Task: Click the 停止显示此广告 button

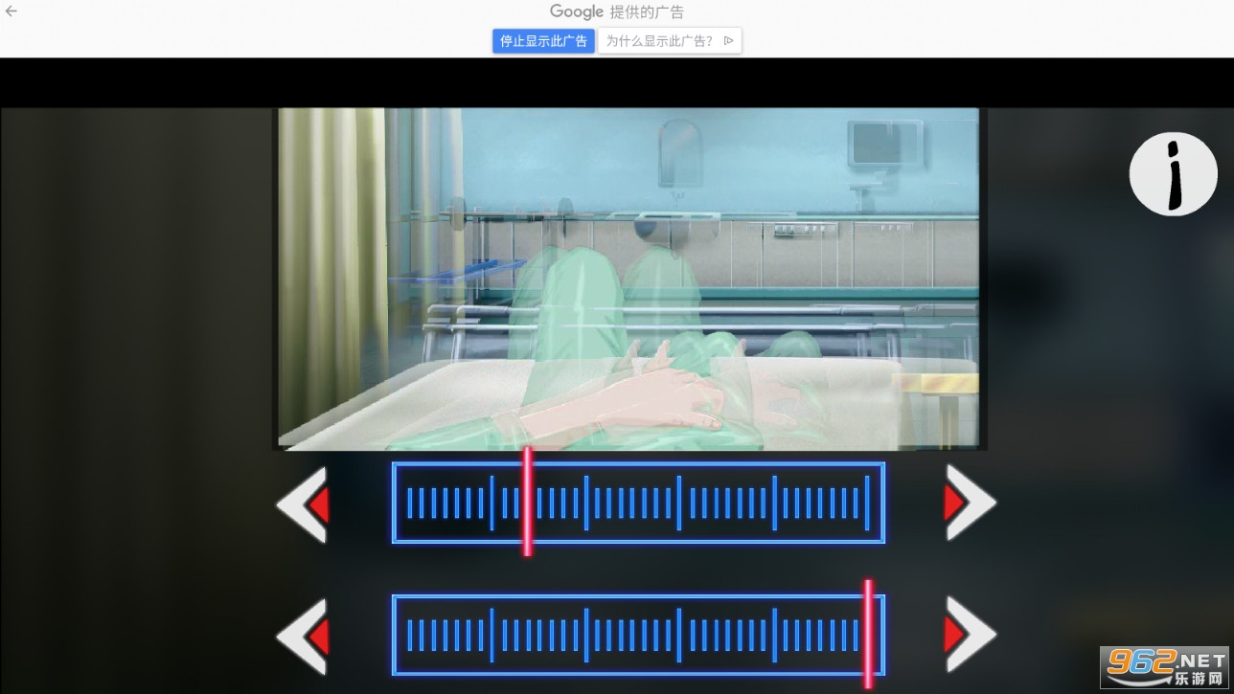Action: tap(543, 41)
